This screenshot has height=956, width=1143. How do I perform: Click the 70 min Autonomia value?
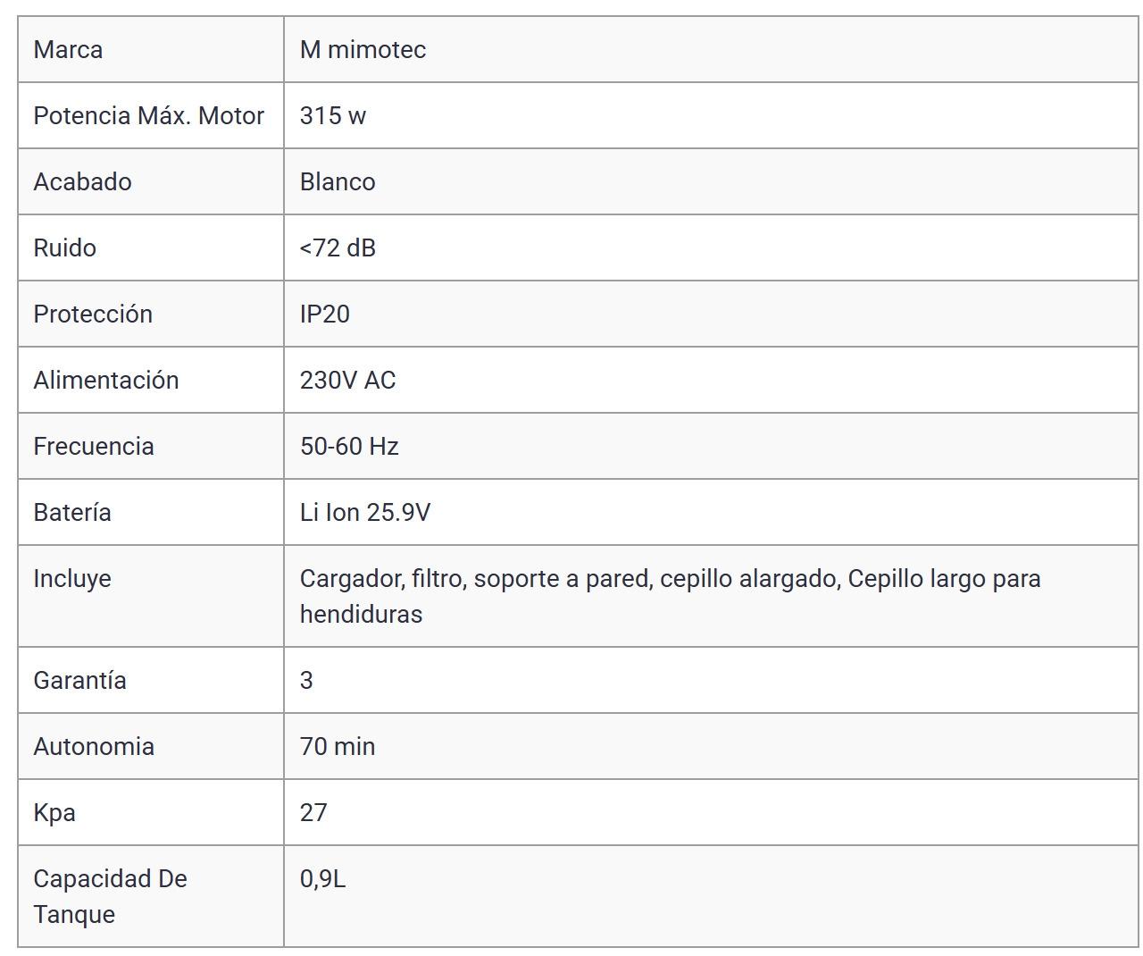[338, 746]
